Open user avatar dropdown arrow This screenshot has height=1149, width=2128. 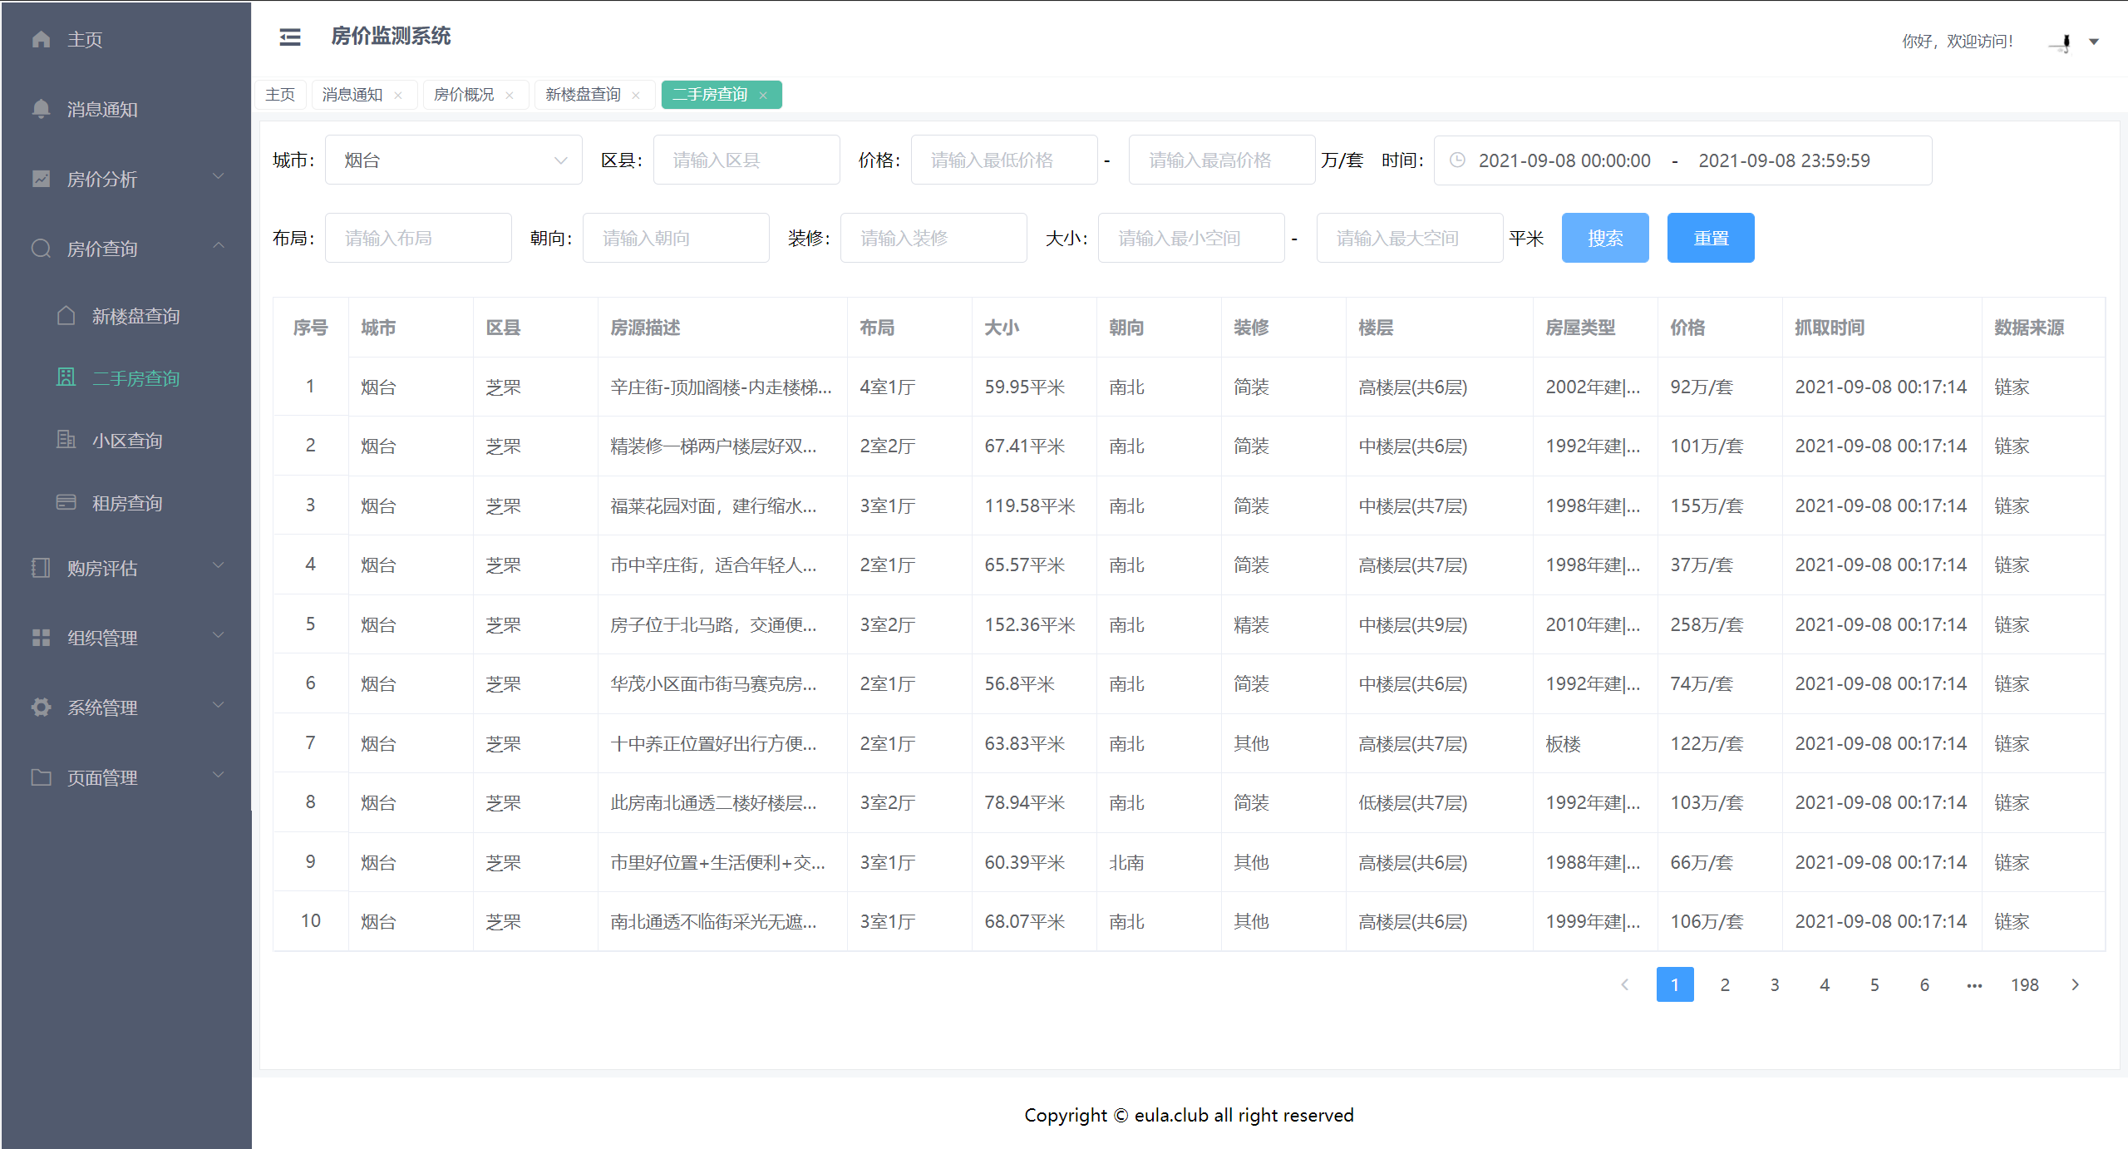(x=2094, y=42)
